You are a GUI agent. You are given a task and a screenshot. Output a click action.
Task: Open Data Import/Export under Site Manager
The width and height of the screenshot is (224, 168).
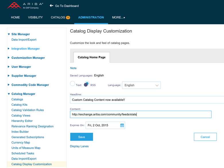pyautogui.click(x=24, y=40)
